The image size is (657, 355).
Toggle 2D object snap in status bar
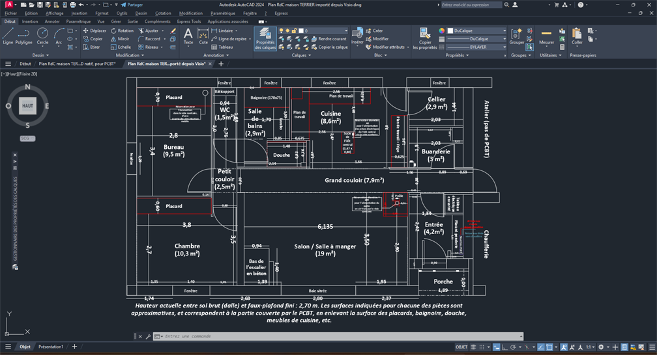point(549,347)
